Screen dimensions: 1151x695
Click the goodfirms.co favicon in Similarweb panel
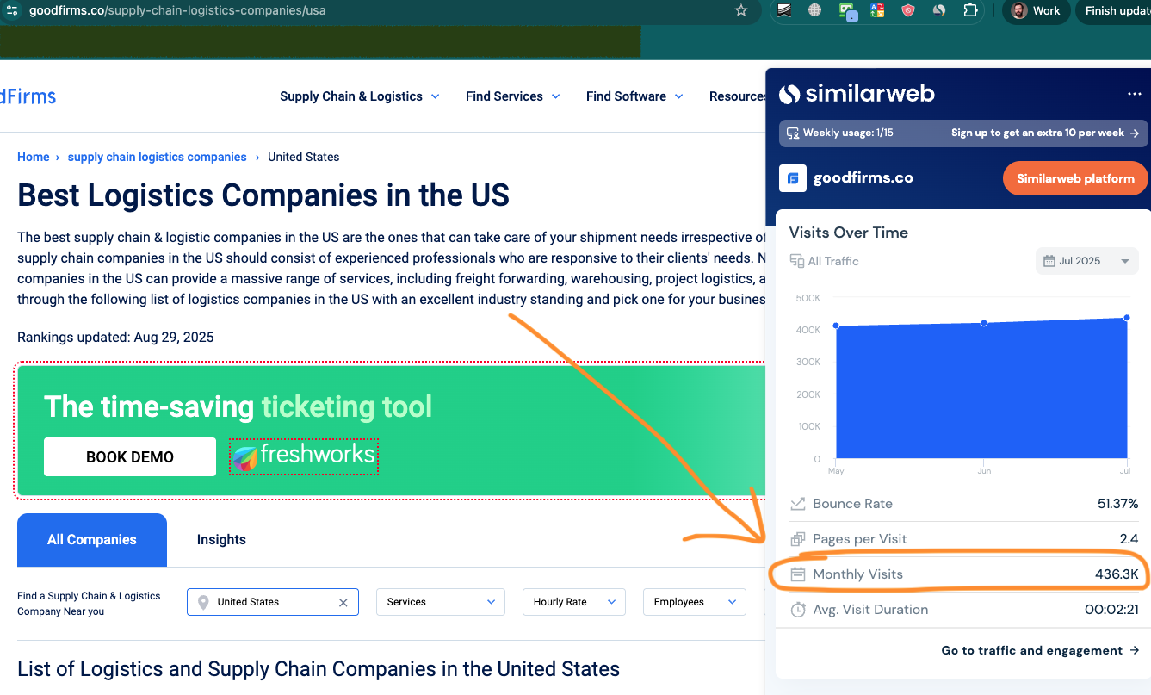[x=793, y=178]
